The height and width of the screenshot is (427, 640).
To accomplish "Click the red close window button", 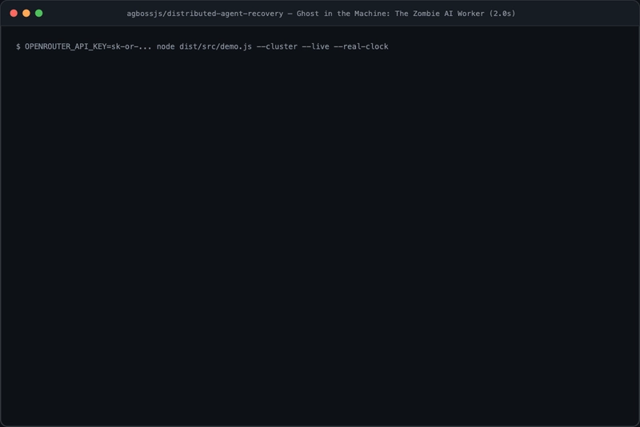I will coord(14,14).
